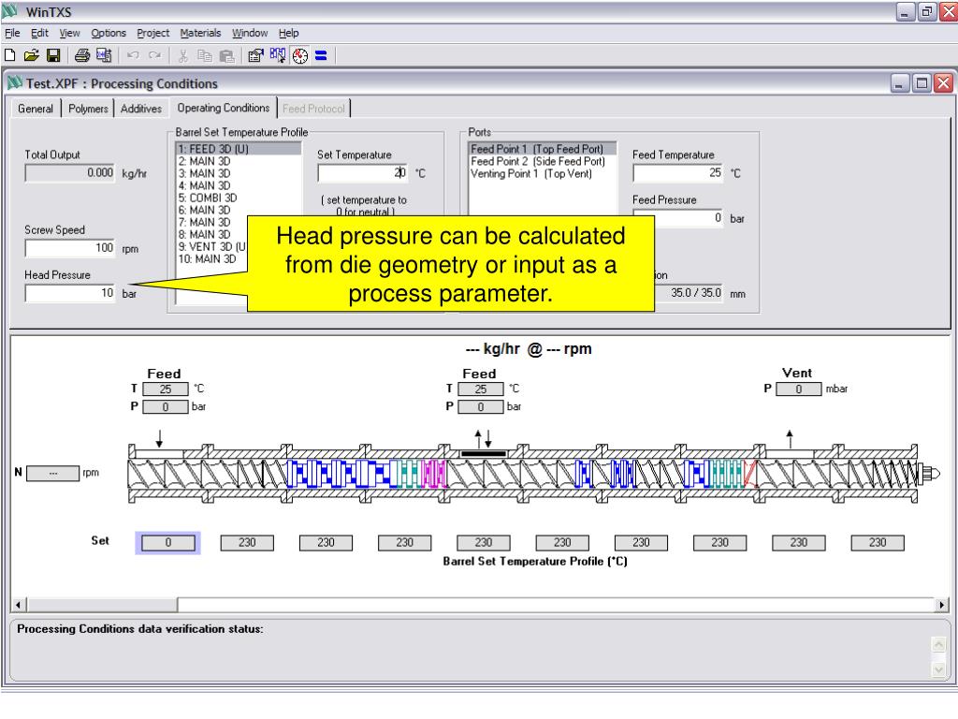Open the properties sheet toolbar icon
Viewport: 958px width, 719px height.
(x=255, y=55)
